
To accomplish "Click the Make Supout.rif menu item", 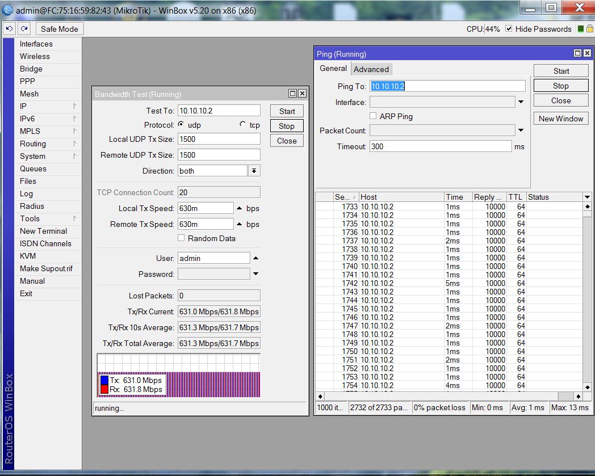I will (48, 268).
